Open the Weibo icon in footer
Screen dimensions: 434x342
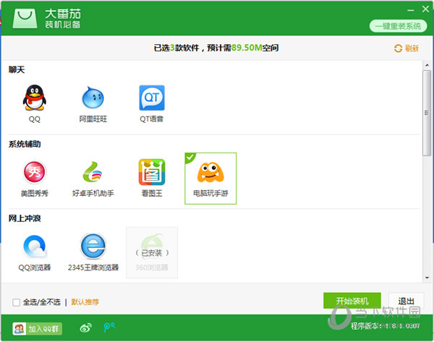86,328
